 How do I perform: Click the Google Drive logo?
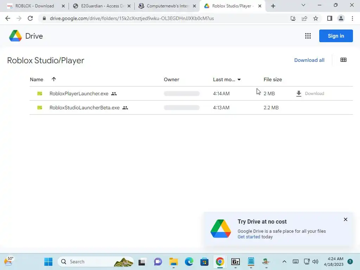tap(15, 36)
